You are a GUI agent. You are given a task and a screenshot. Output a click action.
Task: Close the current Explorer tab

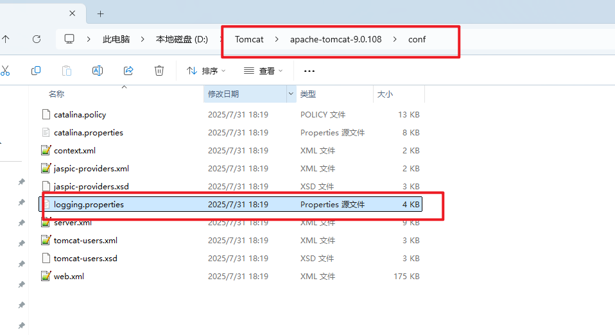pyautogui.click(x=72, y=13)
